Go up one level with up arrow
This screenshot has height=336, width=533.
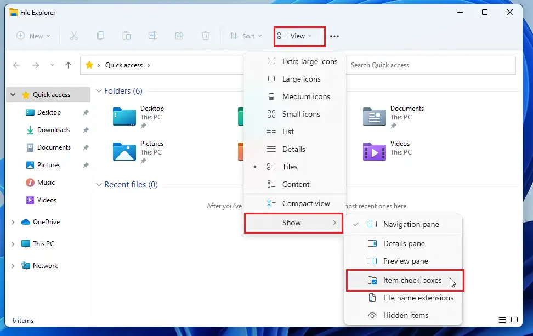click(69, 65)
